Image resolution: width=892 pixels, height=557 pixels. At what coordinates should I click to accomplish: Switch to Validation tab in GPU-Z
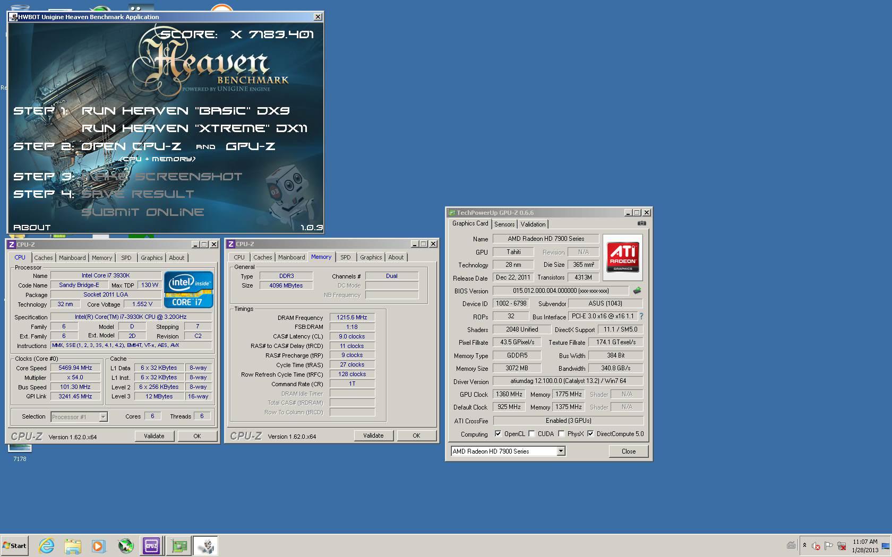click(x=533, y=224)
